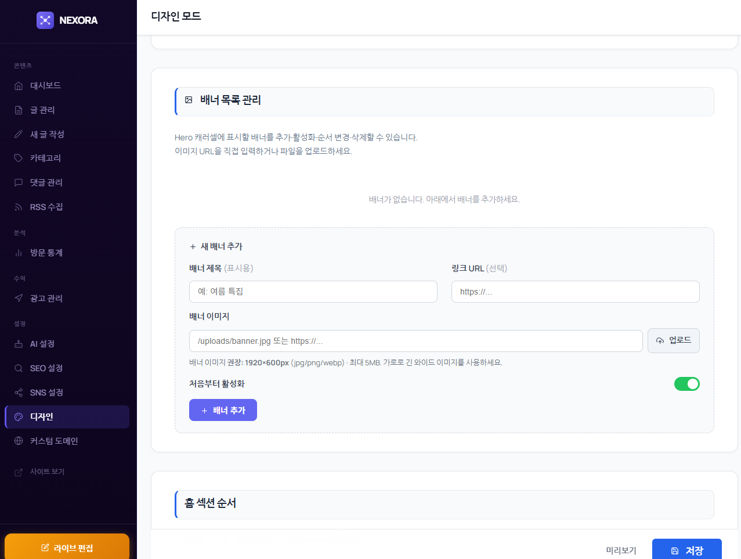Click the NEXORA logo icon
This screenshot has height=559, width=741.
(x=45, y=20)
